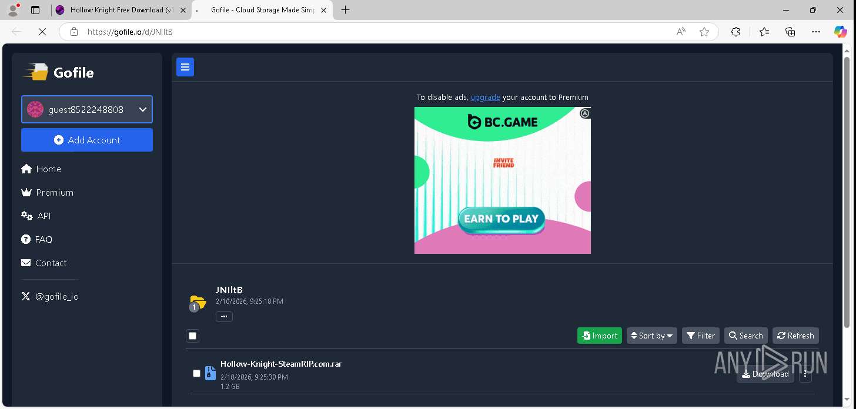Image resolution: width=856 pixels, height=409 pixels.
Task: Open the Premium sidebar item
Action: pyautogui.click(x=47, y=192)
